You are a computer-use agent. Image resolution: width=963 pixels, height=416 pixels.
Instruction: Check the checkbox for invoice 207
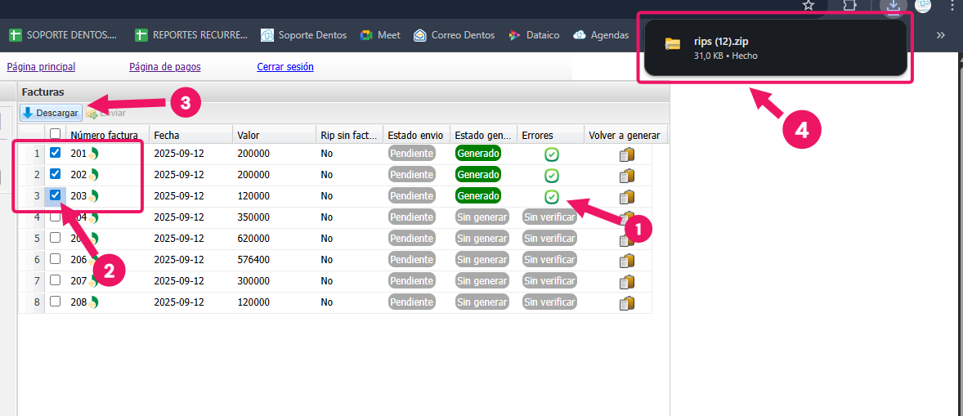(x=55, y=280)
